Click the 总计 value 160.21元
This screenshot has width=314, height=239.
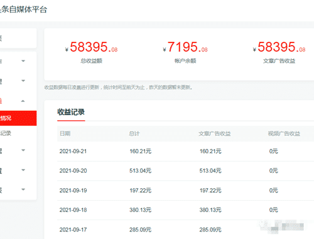140,151
